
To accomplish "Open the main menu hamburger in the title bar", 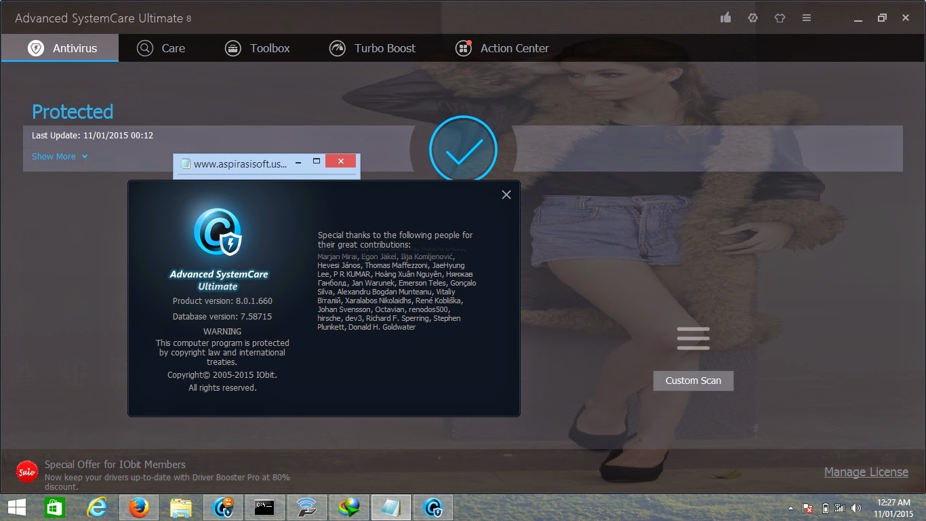I will (x=807, y=18).
